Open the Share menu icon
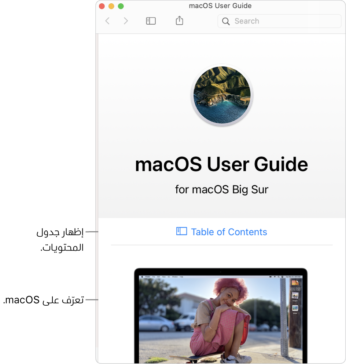 pos(179,21)
